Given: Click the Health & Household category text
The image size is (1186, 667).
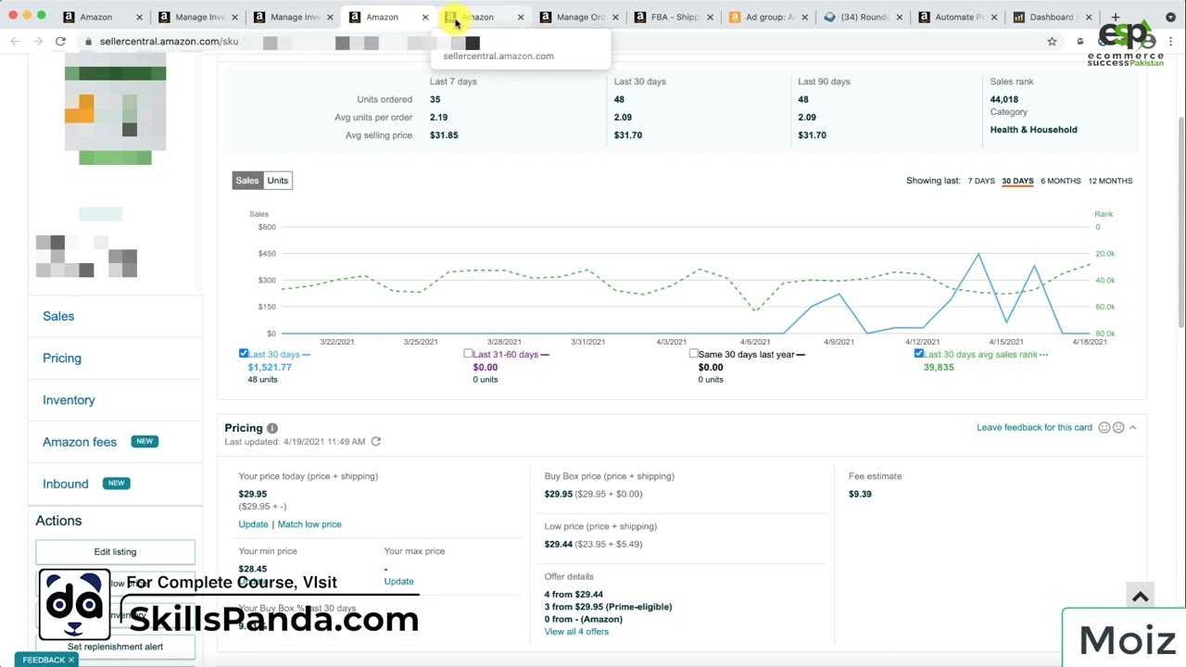Looking at the screenshot, I should (x=1033, y=130).
